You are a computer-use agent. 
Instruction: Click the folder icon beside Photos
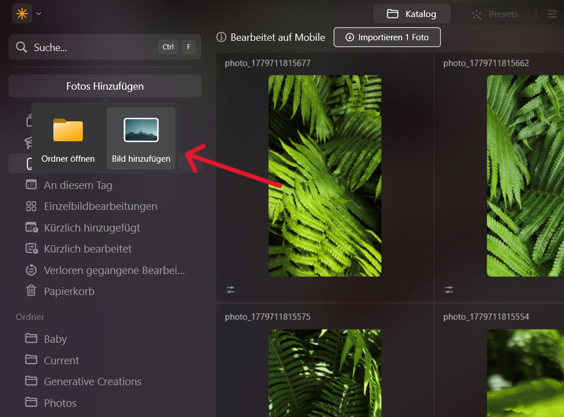31,402
